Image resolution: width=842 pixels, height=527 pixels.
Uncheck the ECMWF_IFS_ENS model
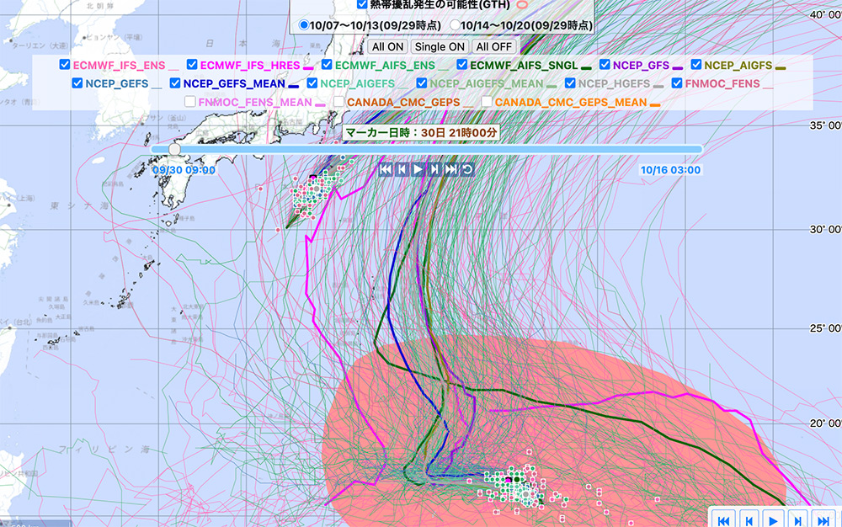coord(65,65)
